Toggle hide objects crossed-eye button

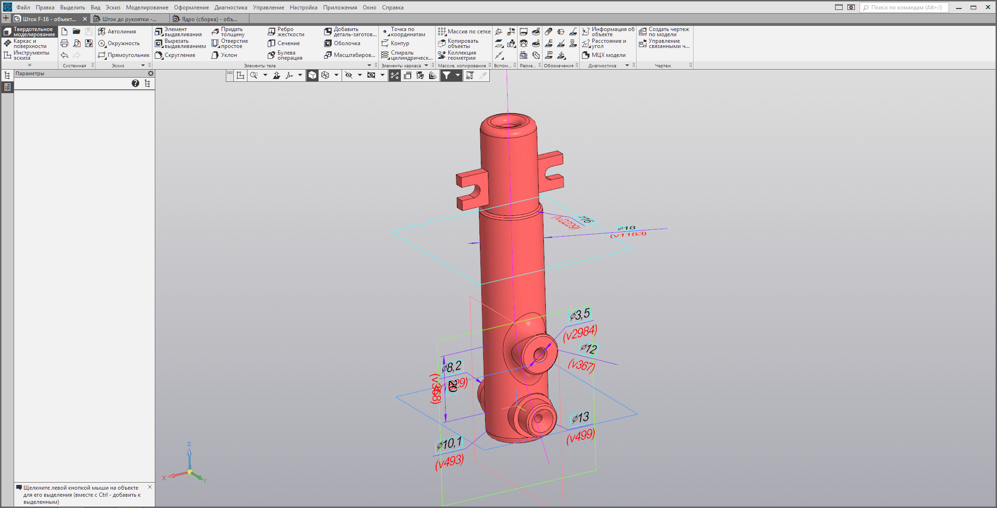(349, 75)
